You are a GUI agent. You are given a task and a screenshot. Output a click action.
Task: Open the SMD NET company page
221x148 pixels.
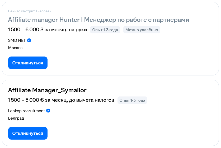coord(17,40)
